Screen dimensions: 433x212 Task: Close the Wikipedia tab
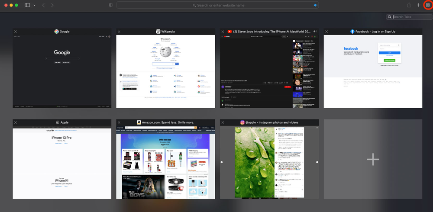coord(119,32)
